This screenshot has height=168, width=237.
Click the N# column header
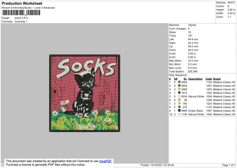(175, 78)
